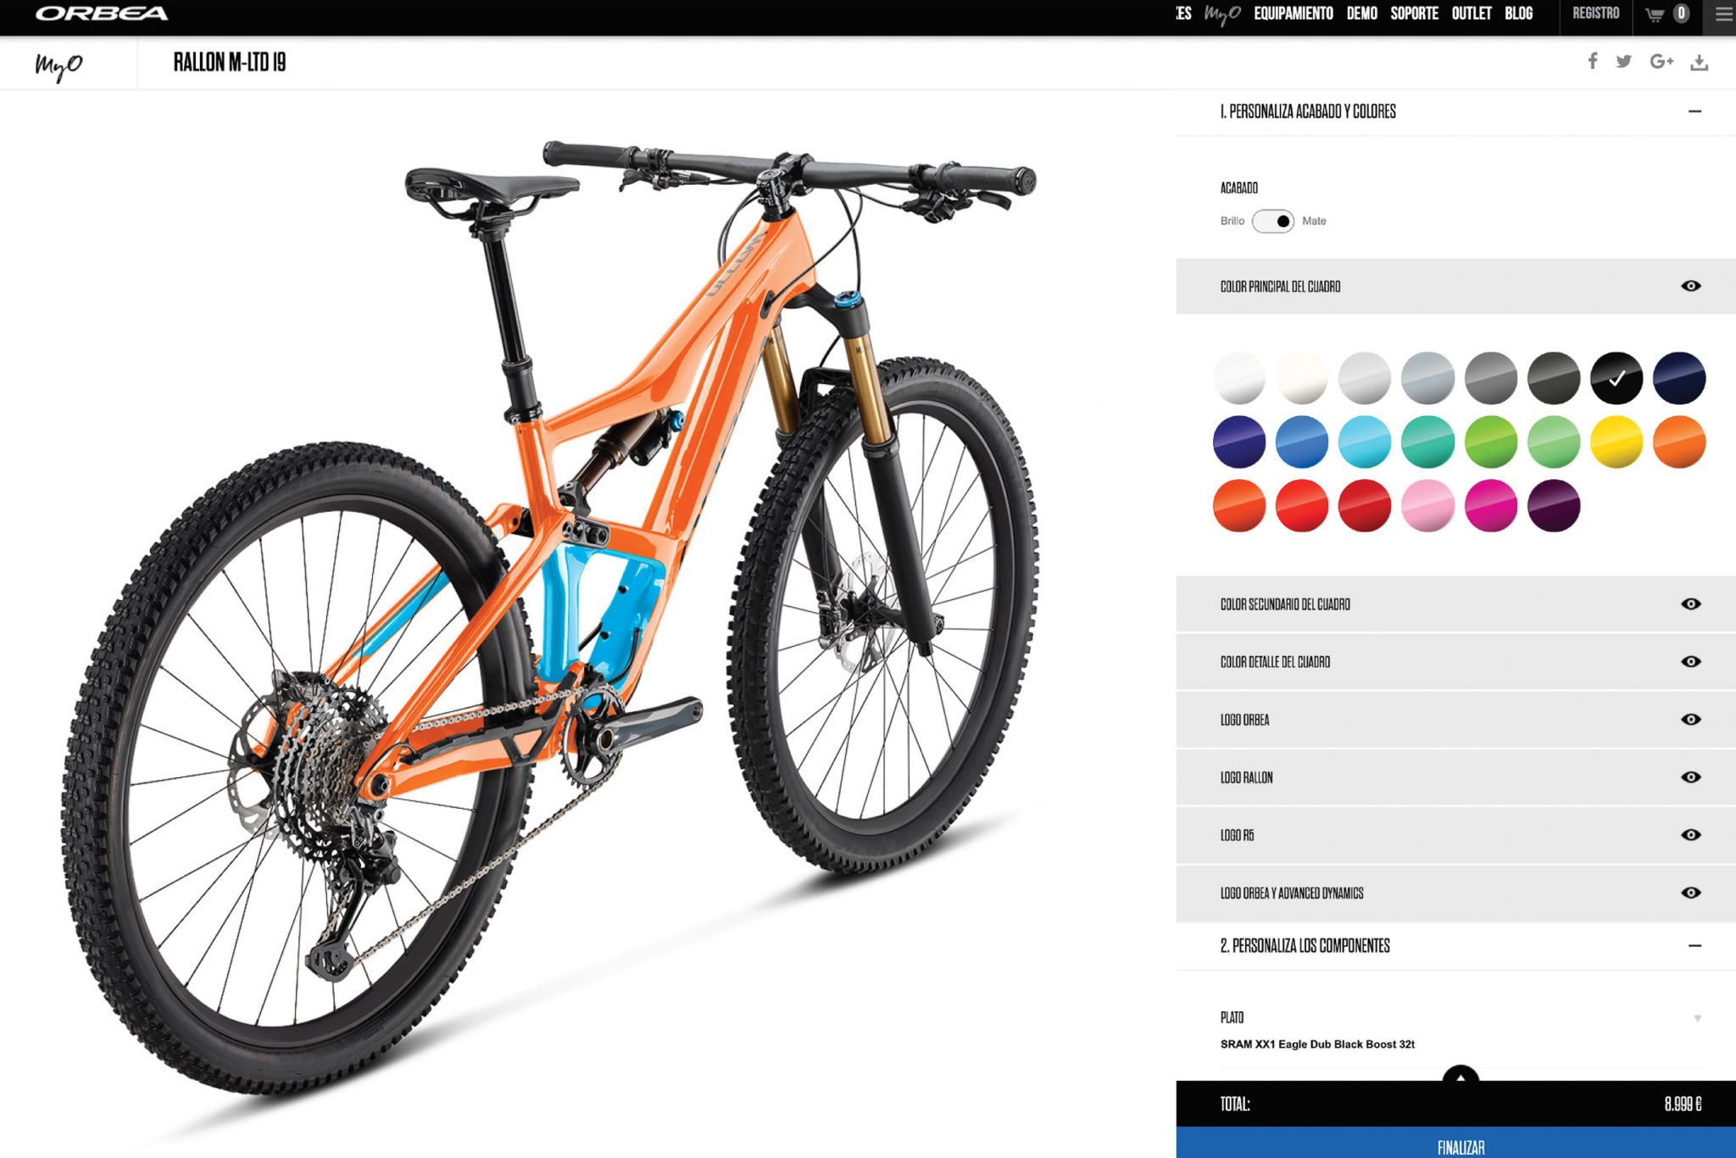This screenshot has height=1158, width=1736.
Task: Collapse Personaliza los Componentes section
Action: pos(1694,945)
